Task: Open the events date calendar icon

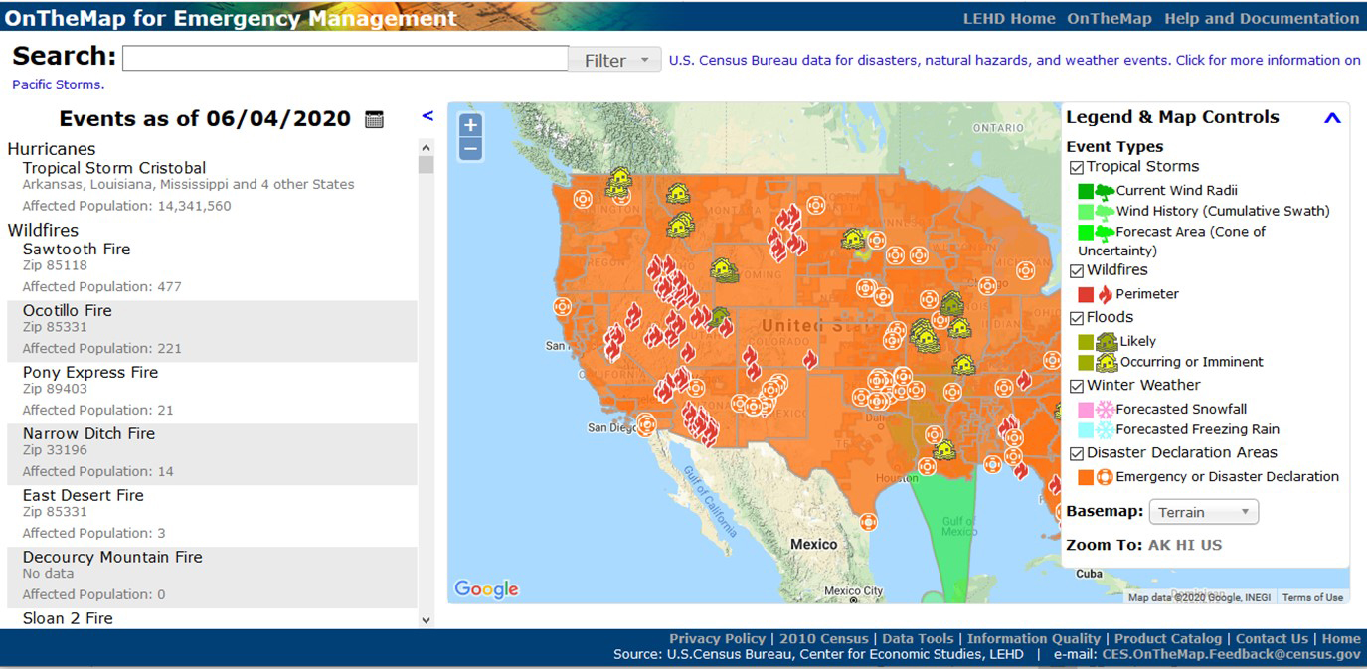Action: (374, 119)
